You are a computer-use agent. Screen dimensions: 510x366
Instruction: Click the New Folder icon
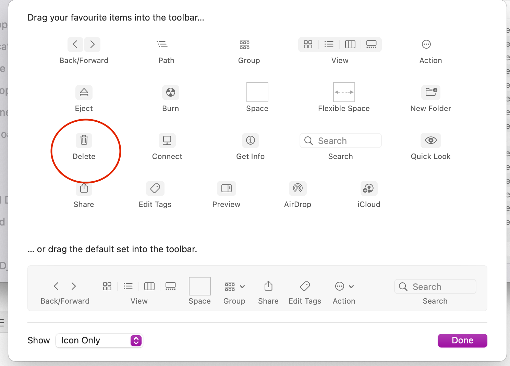431,92
